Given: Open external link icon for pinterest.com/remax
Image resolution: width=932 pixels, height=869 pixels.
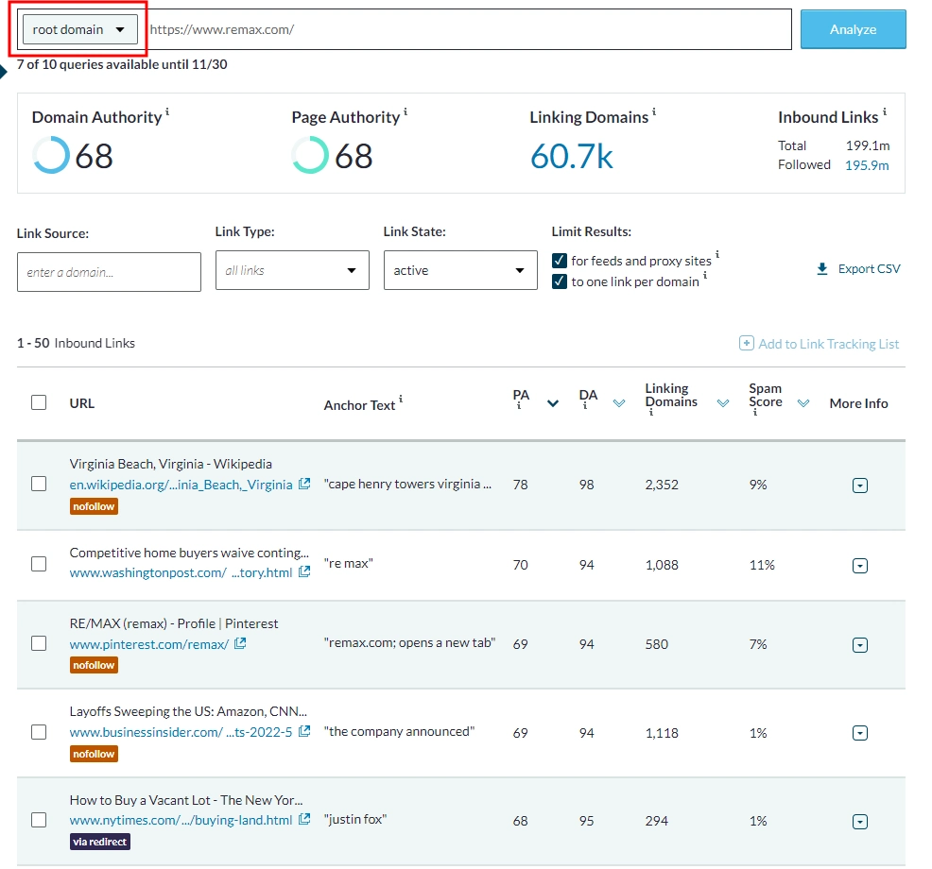Looking at the screenshot, I should (x=240, y=643).
